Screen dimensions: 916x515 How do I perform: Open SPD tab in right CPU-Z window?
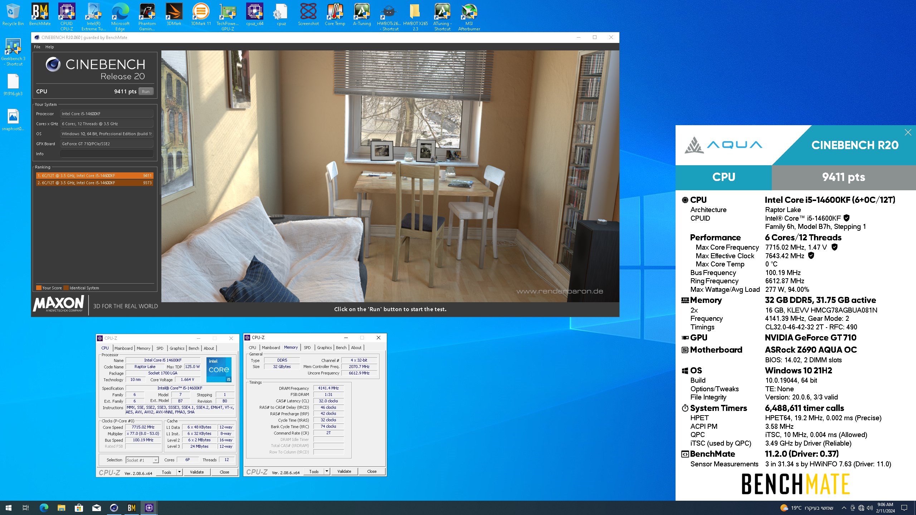click(307, 348)
